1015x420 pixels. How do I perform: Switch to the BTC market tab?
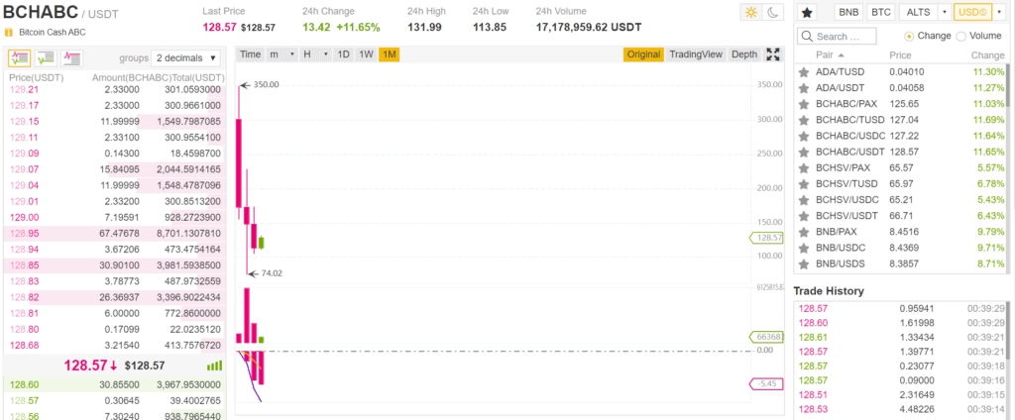[880, 12]
